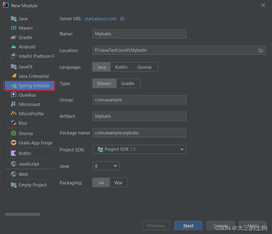Select Java language option

pos(101,67)
